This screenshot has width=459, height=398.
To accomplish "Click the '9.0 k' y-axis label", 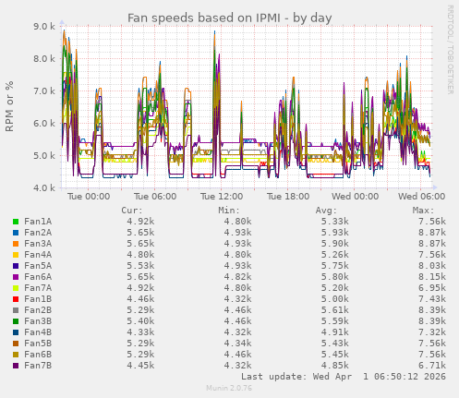I will 44,27.
